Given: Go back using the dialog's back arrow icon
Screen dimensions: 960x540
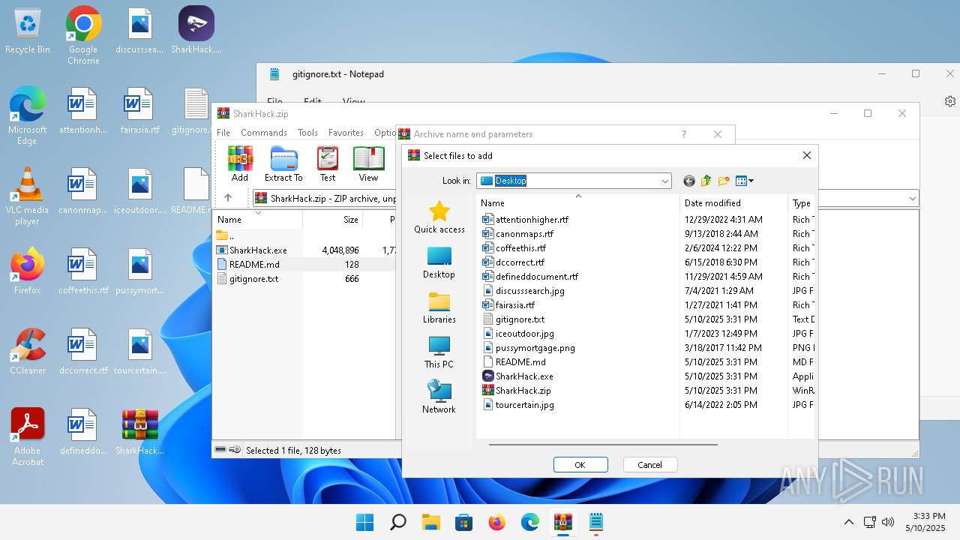Looking at the screenshot, I should tap(689, 181).
